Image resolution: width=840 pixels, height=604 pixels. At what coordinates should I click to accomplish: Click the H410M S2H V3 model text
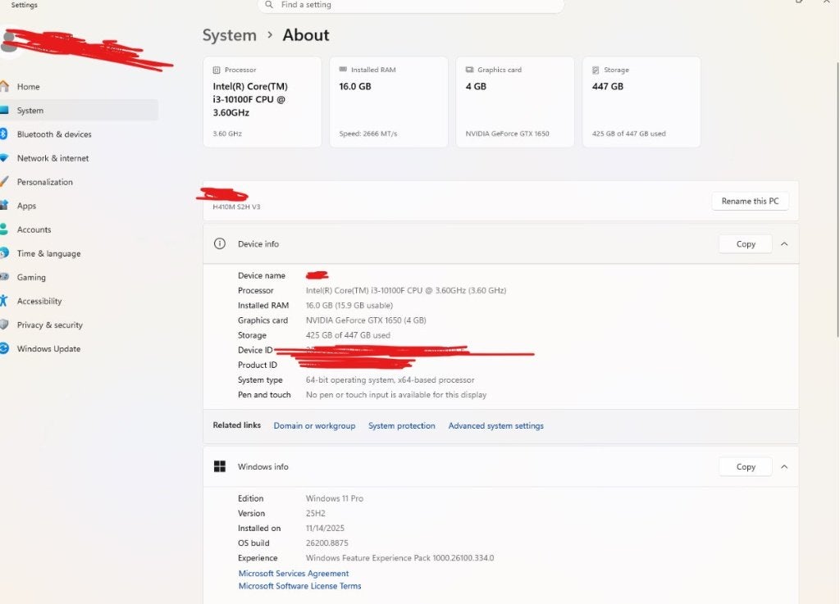click(x=236, y=207)
